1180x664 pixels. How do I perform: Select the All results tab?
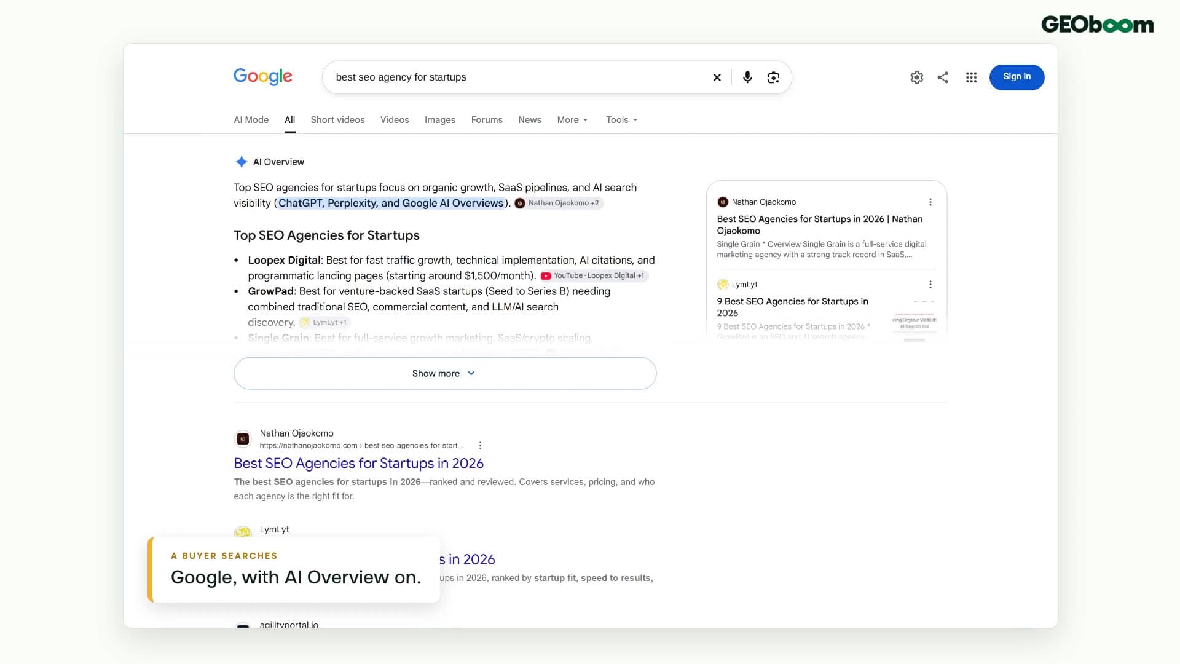pos(289,120)
